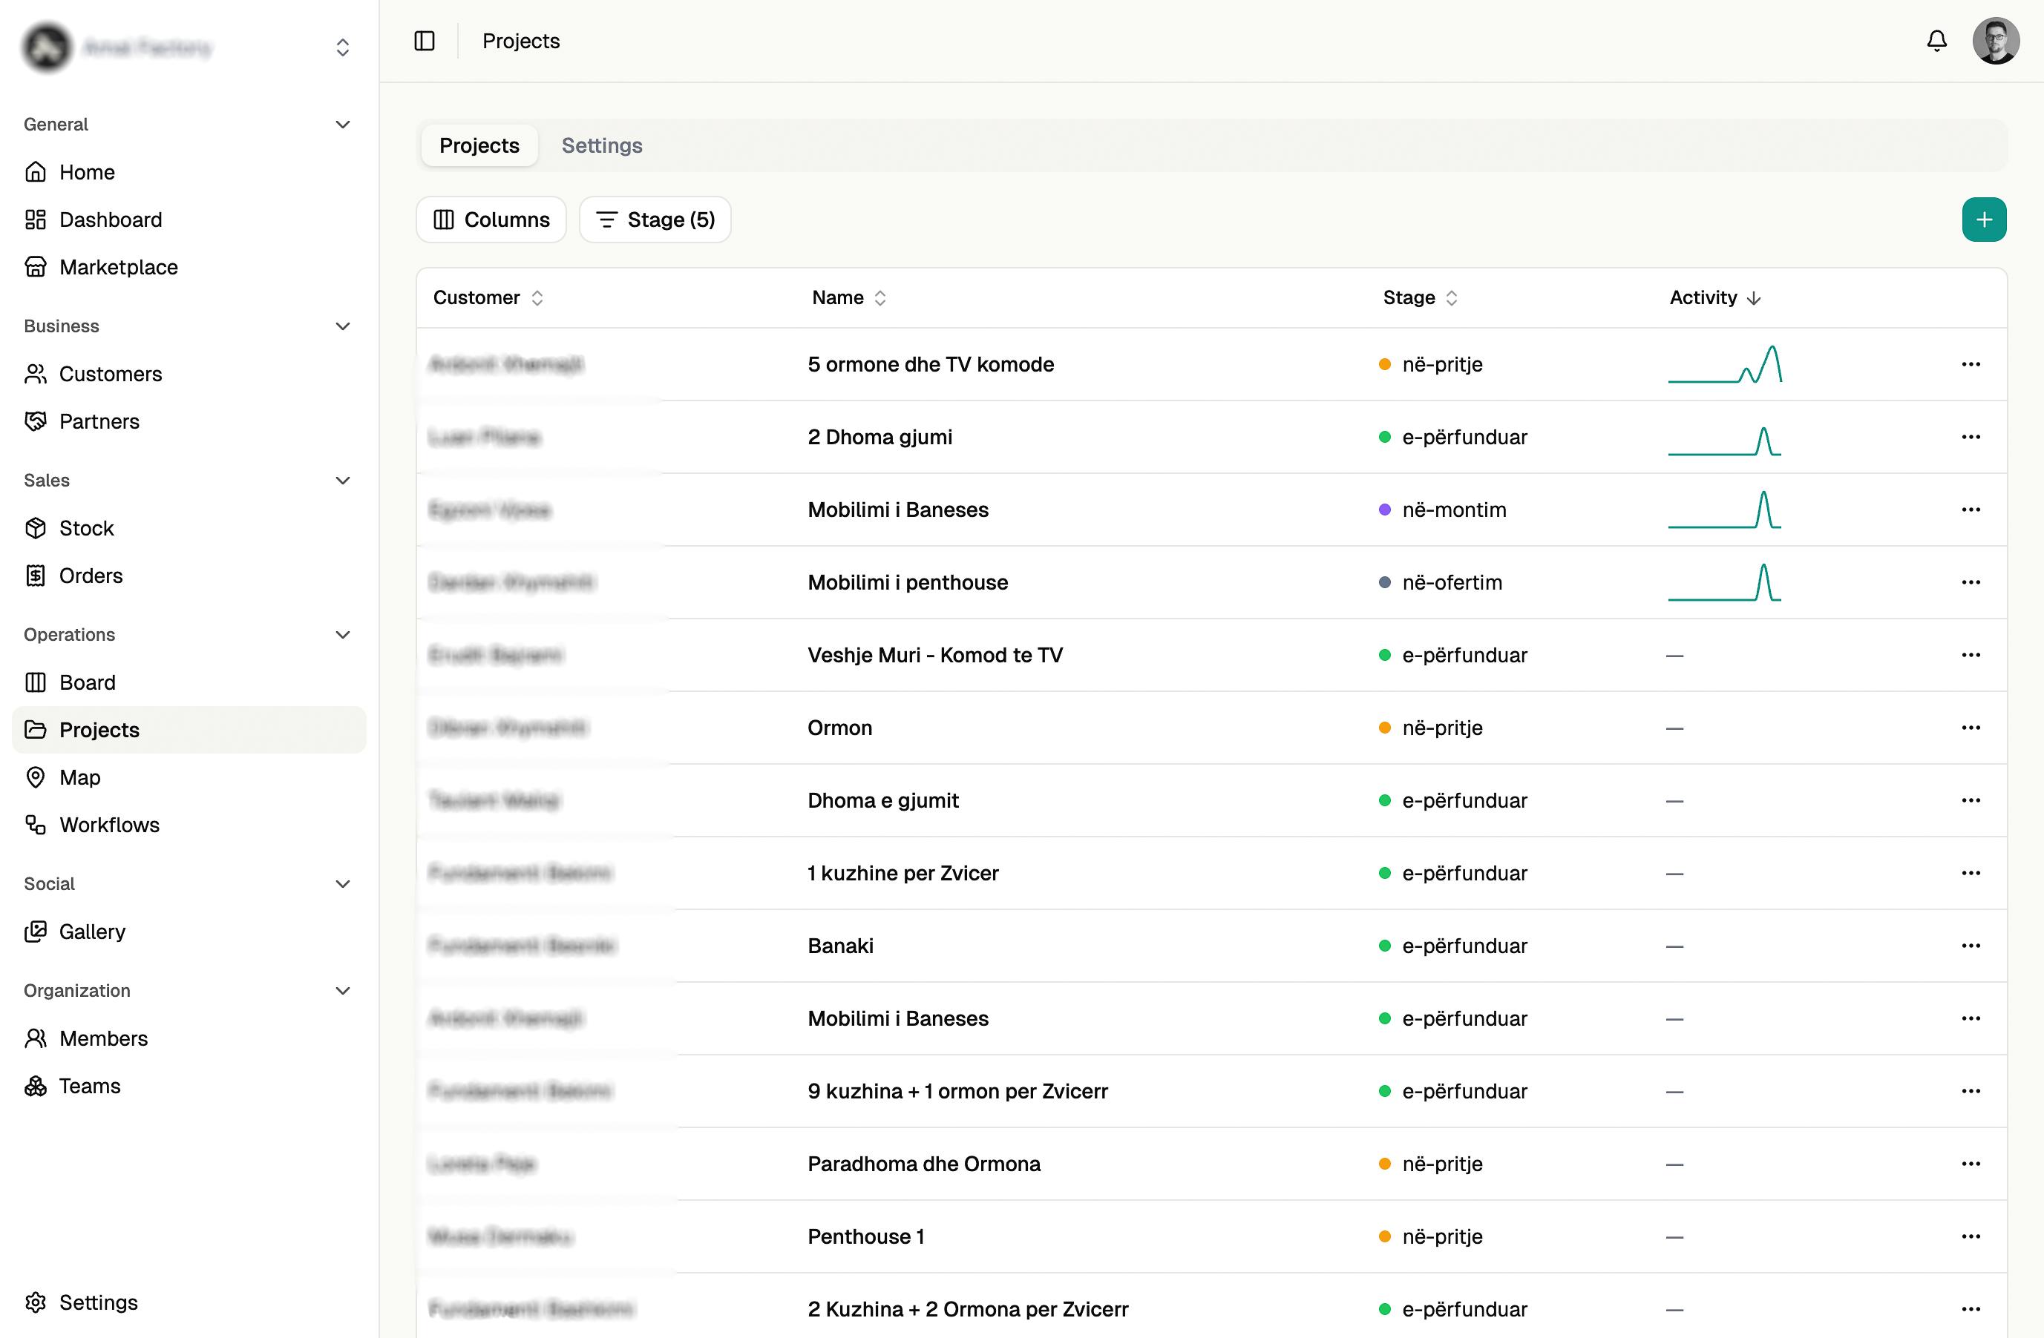The width and height of the screenshot is (2044, 1338).
Task: Collapse the Organization section
Action: 343,992
